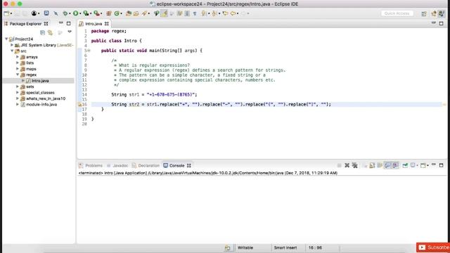Toggle Link with Editor in Package Explorer
Viewport: 450px width, 253px height.
tap(50, 32)
